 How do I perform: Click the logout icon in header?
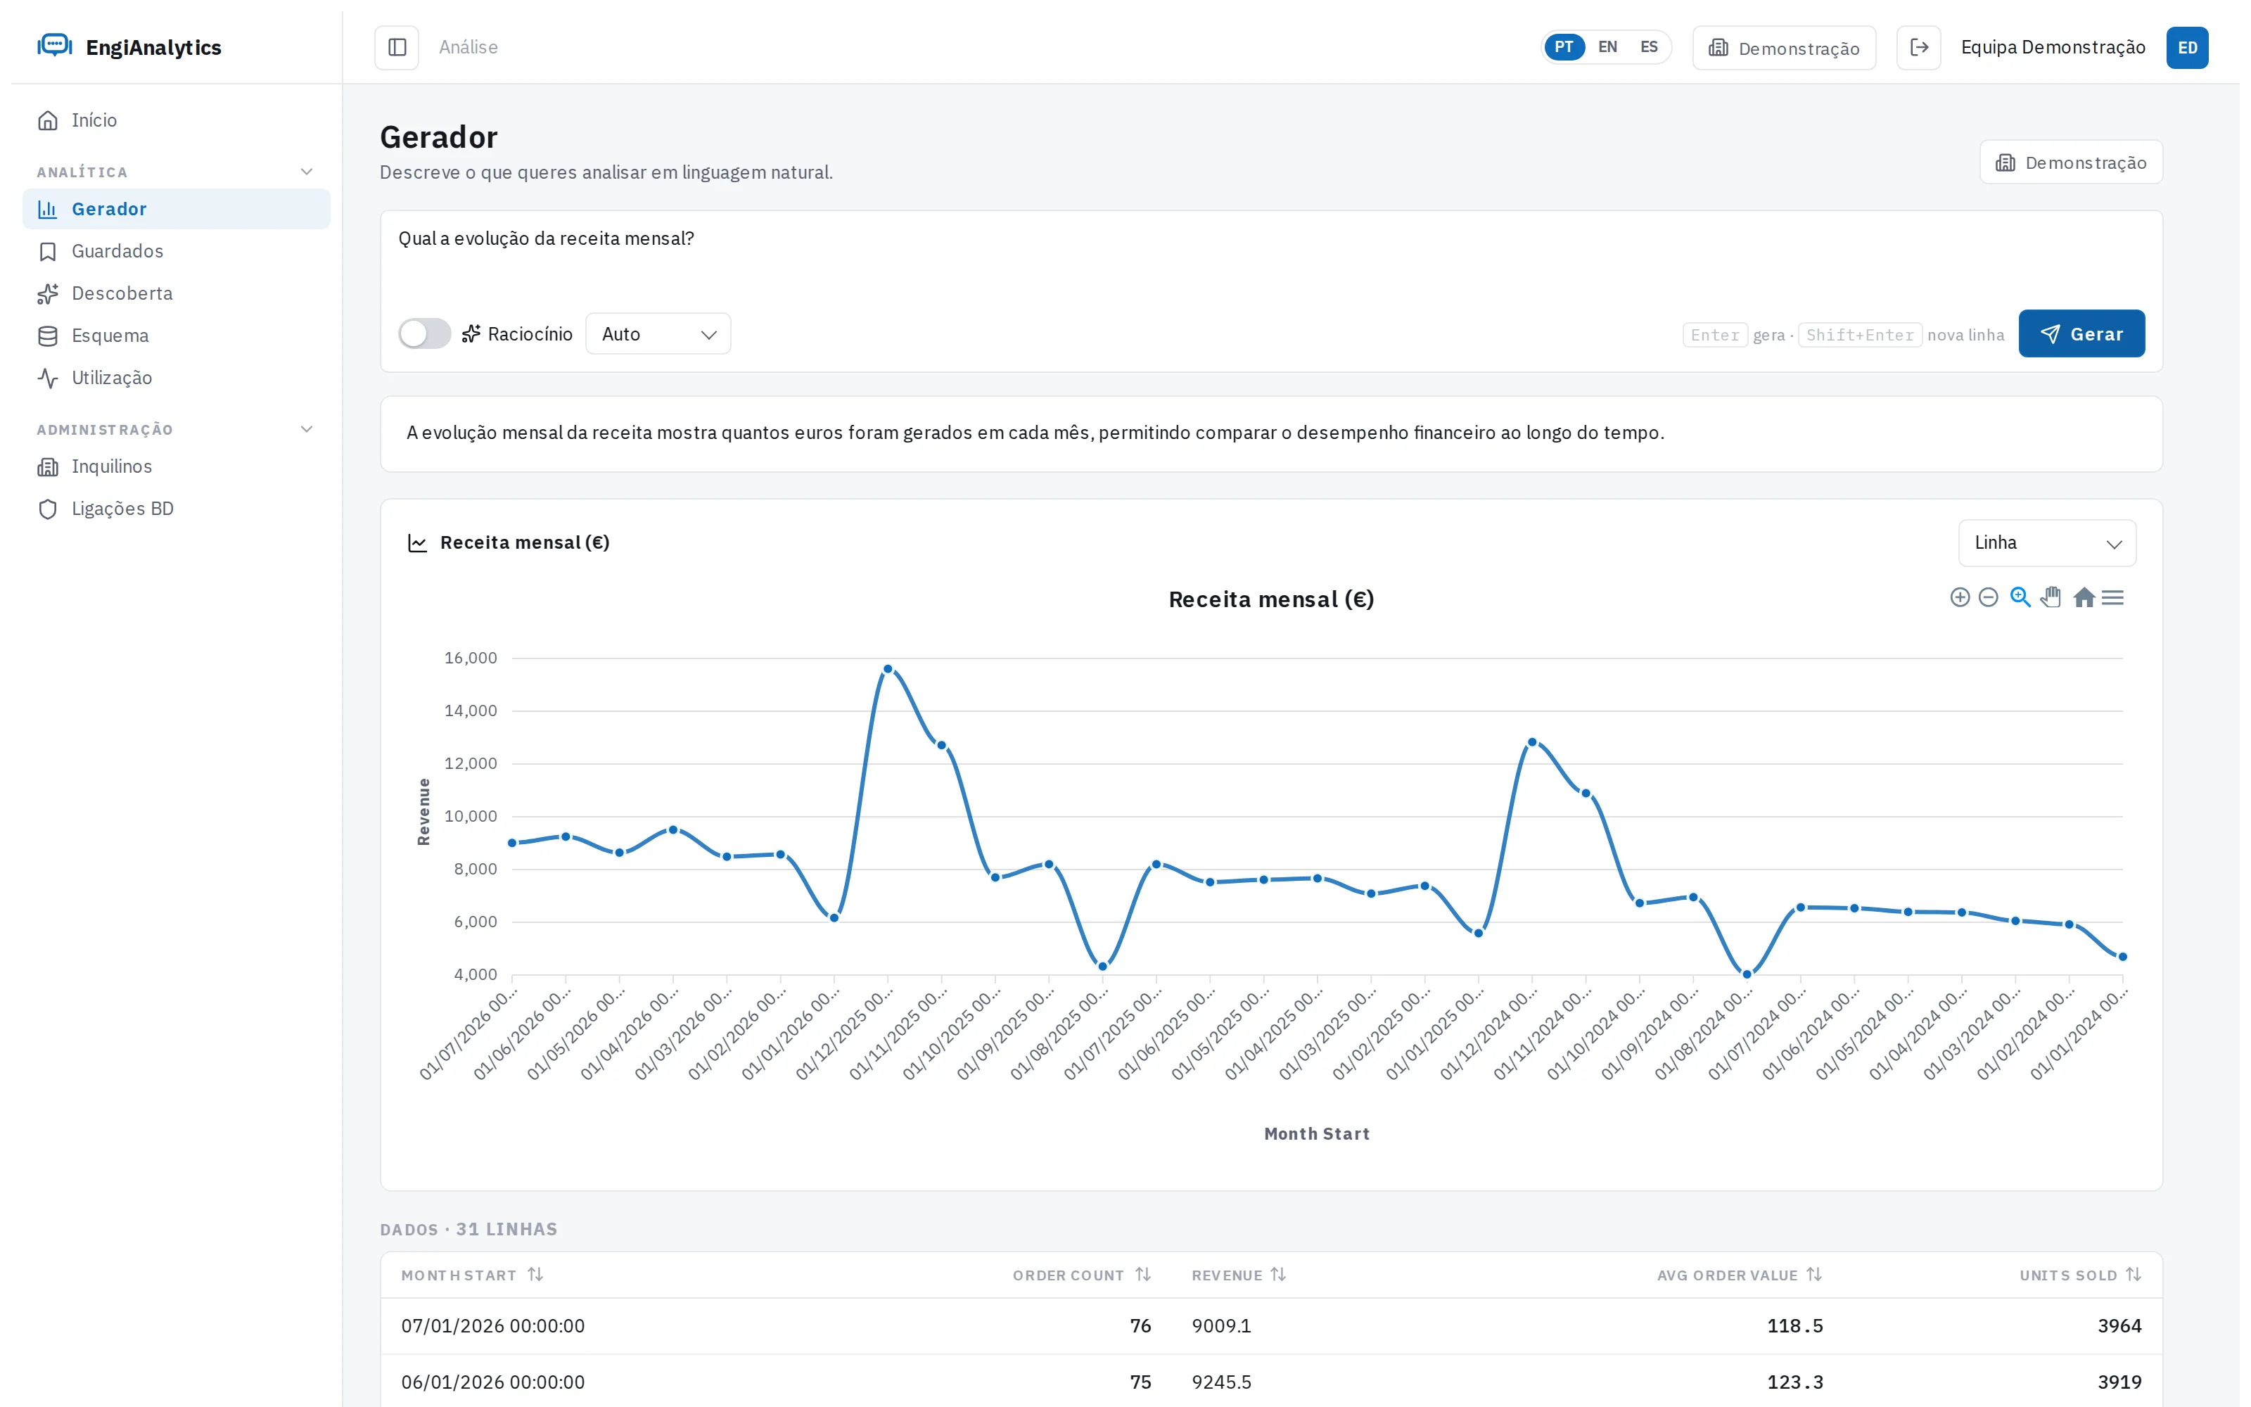[1918, 47]
